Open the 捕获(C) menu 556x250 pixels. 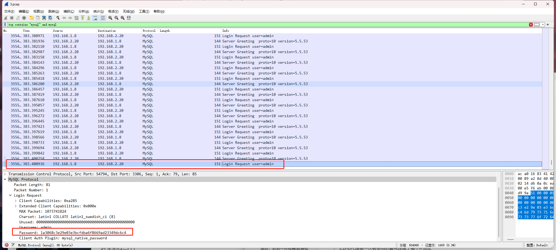[69, 11]
